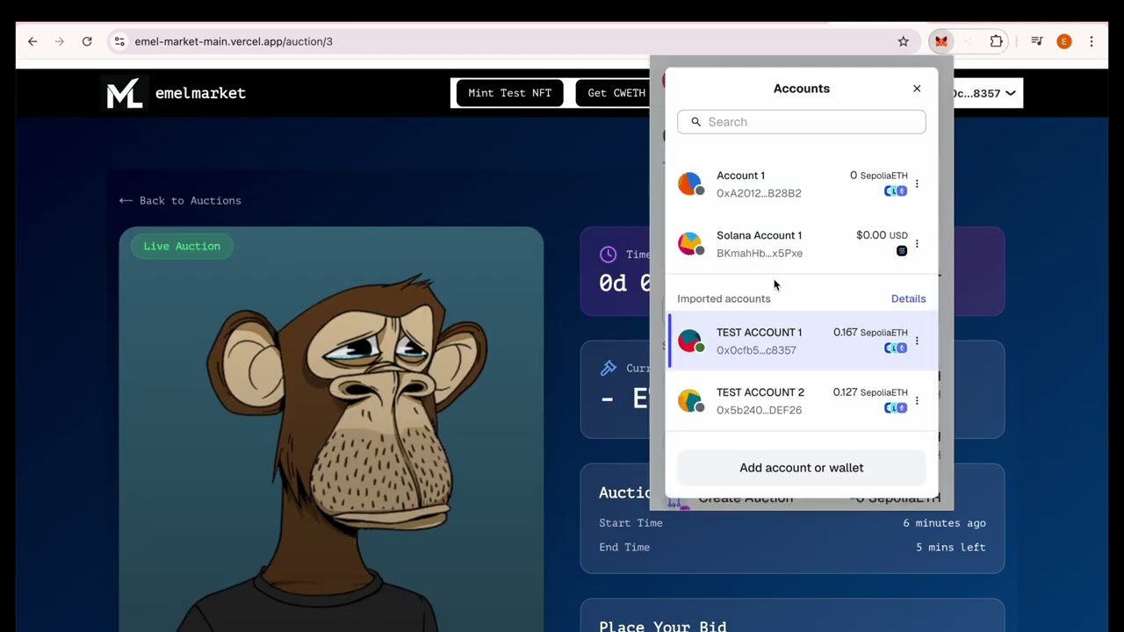
Task: Click the 0.167 SepoliaETH balance
Action: tap(870, 332)
